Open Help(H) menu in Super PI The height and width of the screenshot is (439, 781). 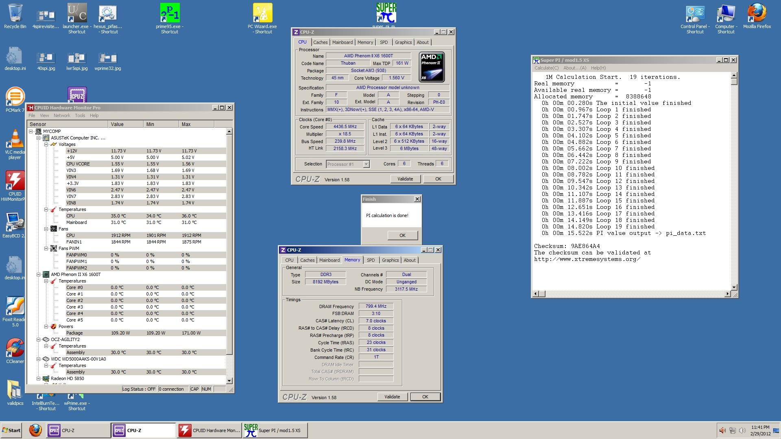598,68
